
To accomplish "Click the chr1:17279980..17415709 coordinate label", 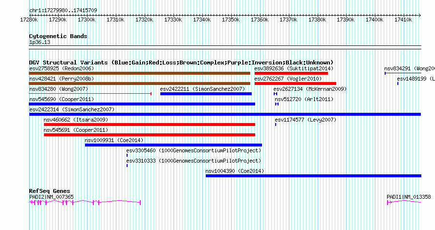I will click(x=63, y=10).
